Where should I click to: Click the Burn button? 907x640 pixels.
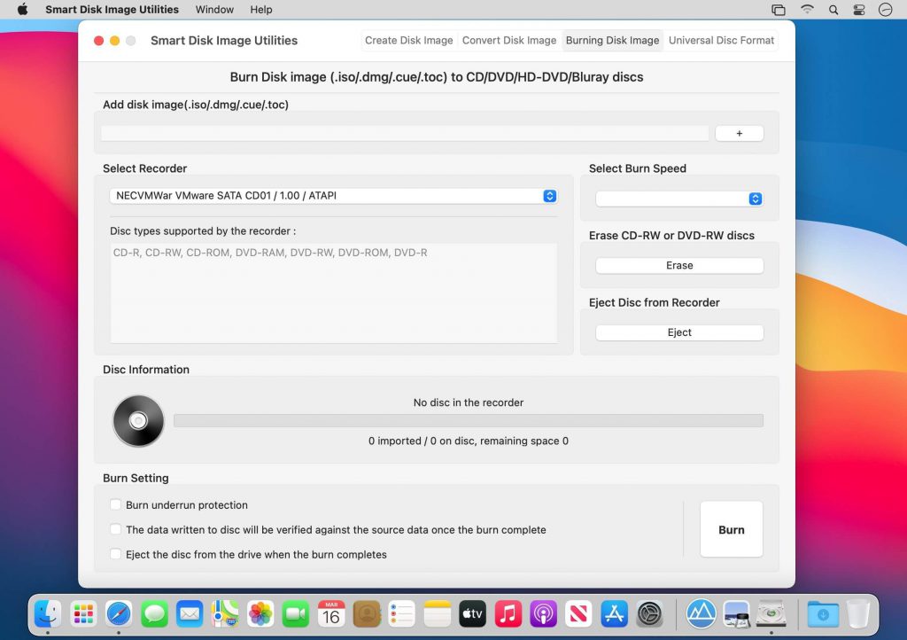731,529
